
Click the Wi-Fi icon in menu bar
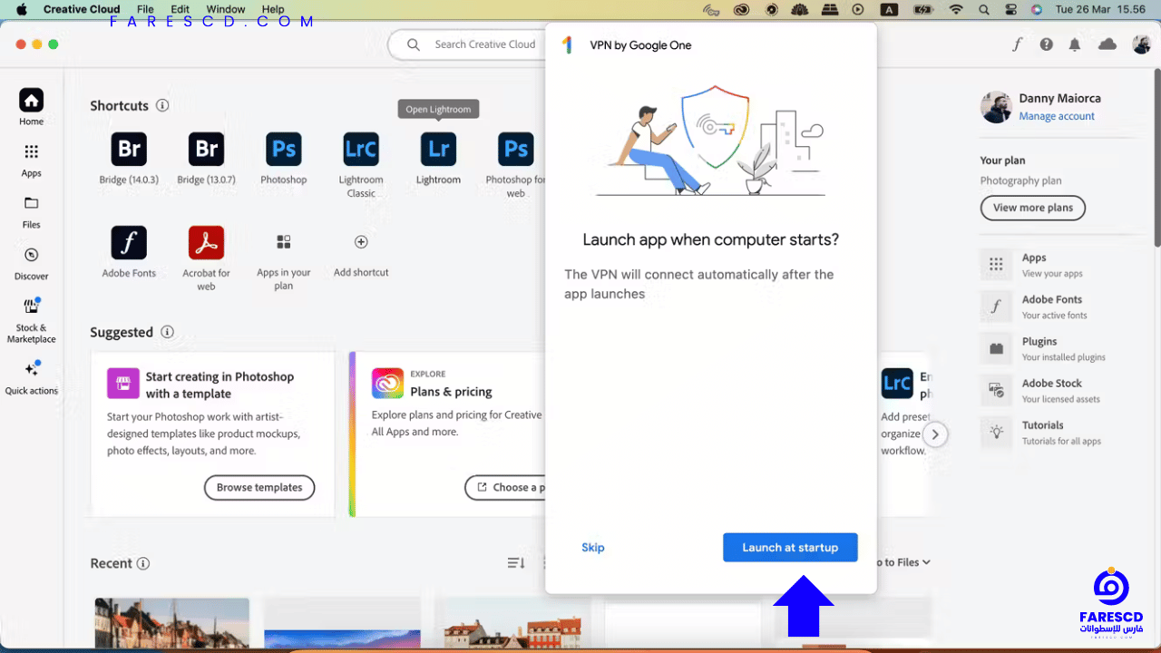pyautogui.click(x=956, y=9)
